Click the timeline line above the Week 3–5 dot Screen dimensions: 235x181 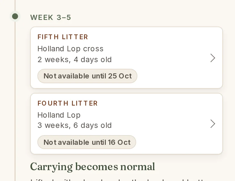pos(15,5)
